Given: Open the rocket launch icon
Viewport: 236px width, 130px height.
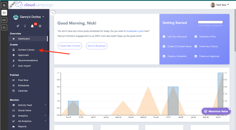Looking at the screenshot, I should point(18,26).
